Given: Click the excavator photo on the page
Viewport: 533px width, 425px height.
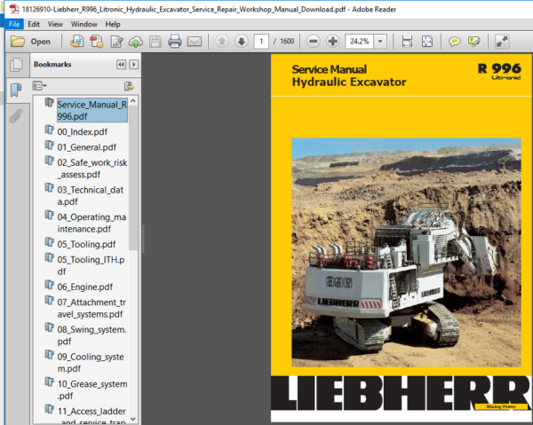Looking at the screenshot, I should [x=406, y=252].
